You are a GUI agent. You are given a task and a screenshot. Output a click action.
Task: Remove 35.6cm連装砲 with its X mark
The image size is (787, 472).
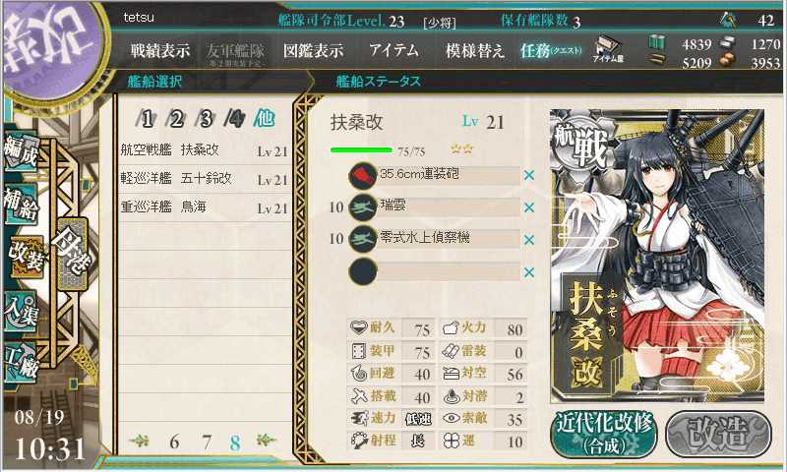tap(528, 176)
